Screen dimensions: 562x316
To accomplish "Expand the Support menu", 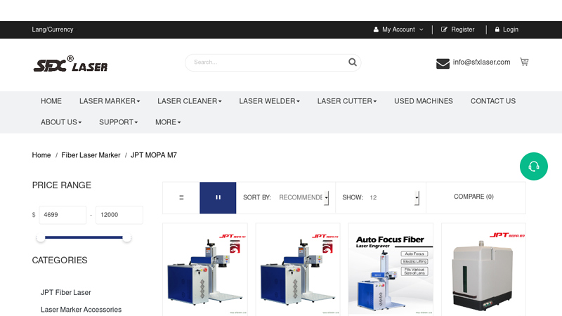I will [119, 122].
